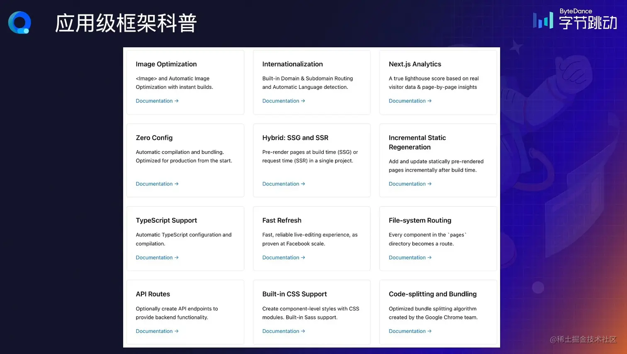This screenshot has height=354, width=627.
Task: Open Documentation link under Code-splitting and Bundling
Action: point(410,331)
